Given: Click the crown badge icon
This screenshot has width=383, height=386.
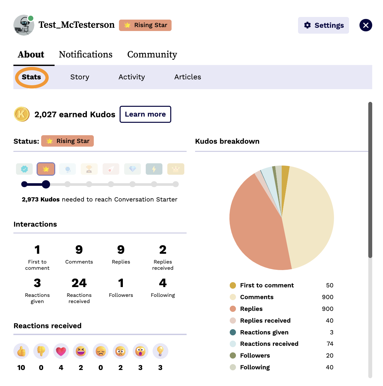Looking at the screenshot, I should tap(175, 169).
